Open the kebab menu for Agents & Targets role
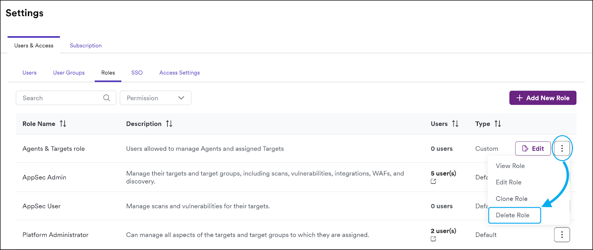The width and height of the screenshot is (593, 250). (x=562, y=148)
